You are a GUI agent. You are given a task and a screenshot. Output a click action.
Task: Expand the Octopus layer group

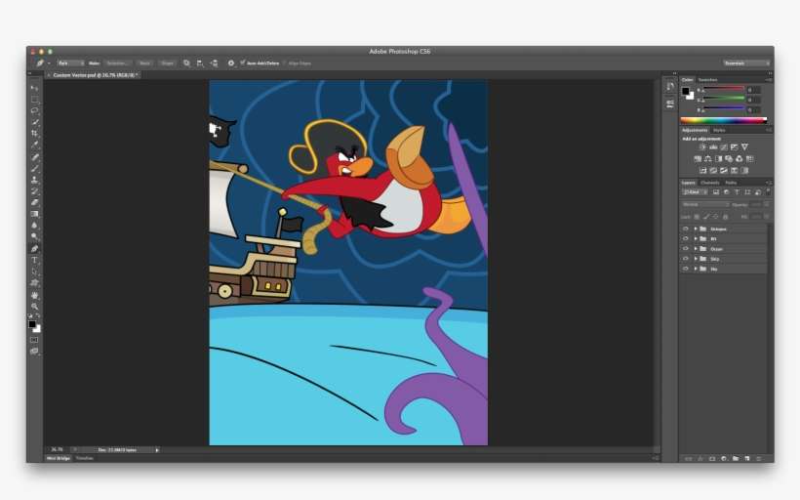[696, 229]
